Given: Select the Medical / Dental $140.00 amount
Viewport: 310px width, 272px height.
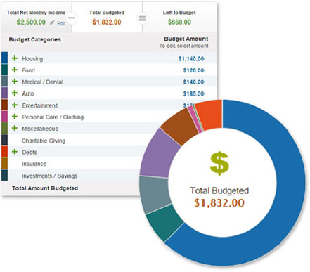Looking at the screenshot, I should click(193, 82).
